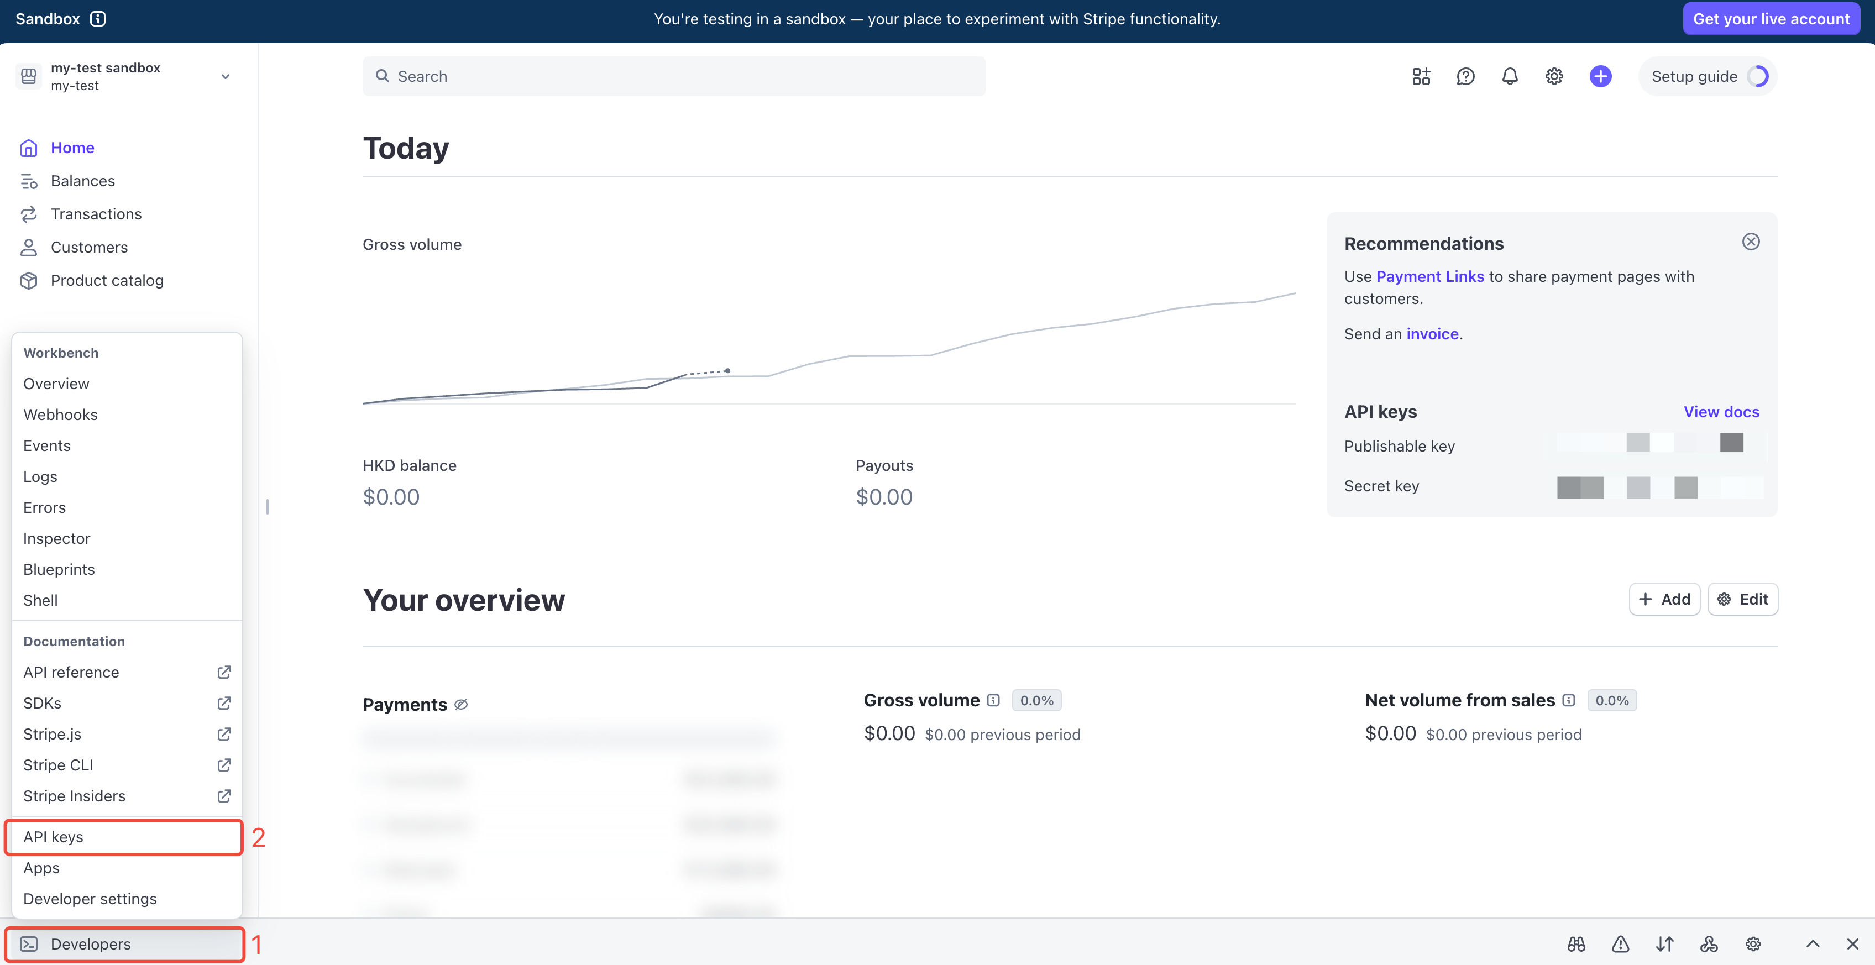Image resolution: width=1875 pixels, height=965 pixels.
Task: Open the notifications bell
Action: (x=1510, y=76)
